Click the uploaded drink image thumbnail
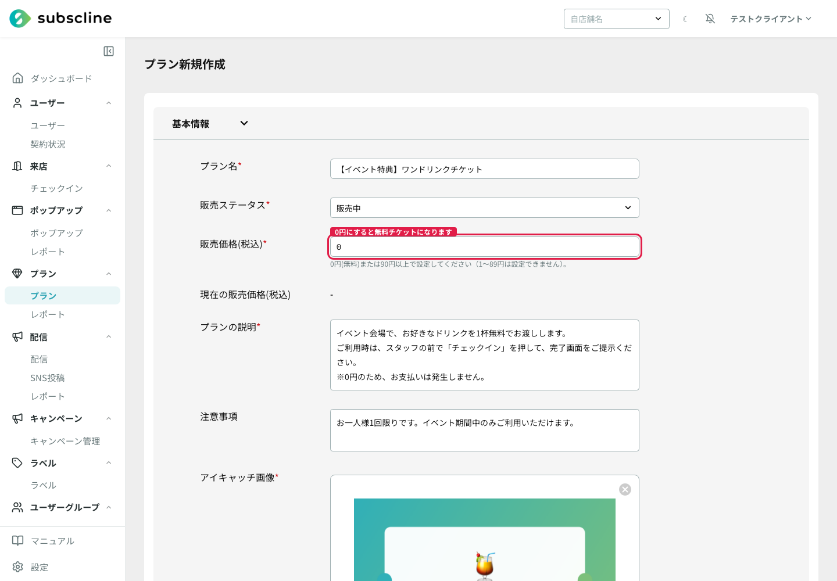The height and width of the screenshot is (581, 837). pyautogui.click(x=485, y=540)
